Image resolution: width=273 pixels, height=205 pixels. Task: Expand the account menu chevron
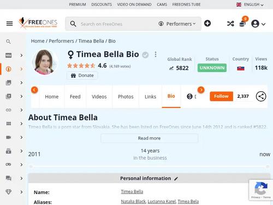(263, 24)
